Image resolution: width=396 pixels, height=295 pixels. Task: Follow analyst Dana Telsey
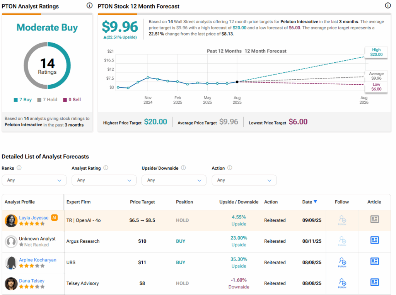pos(342,283)
